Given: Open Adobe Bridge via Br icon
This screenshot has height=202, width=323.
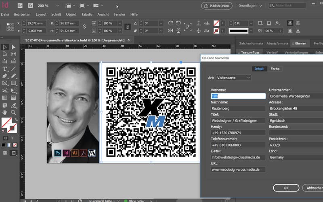Looking at the screenshot, I should [x=20, y=6].
